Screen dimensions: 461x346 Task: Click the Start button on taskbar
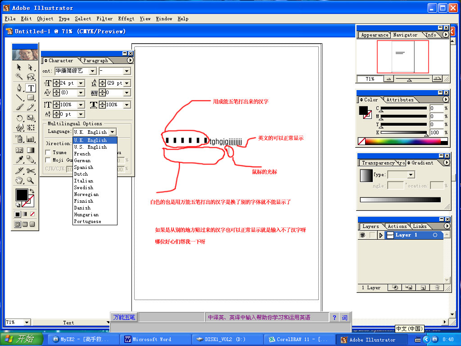[x=22, y=339]
